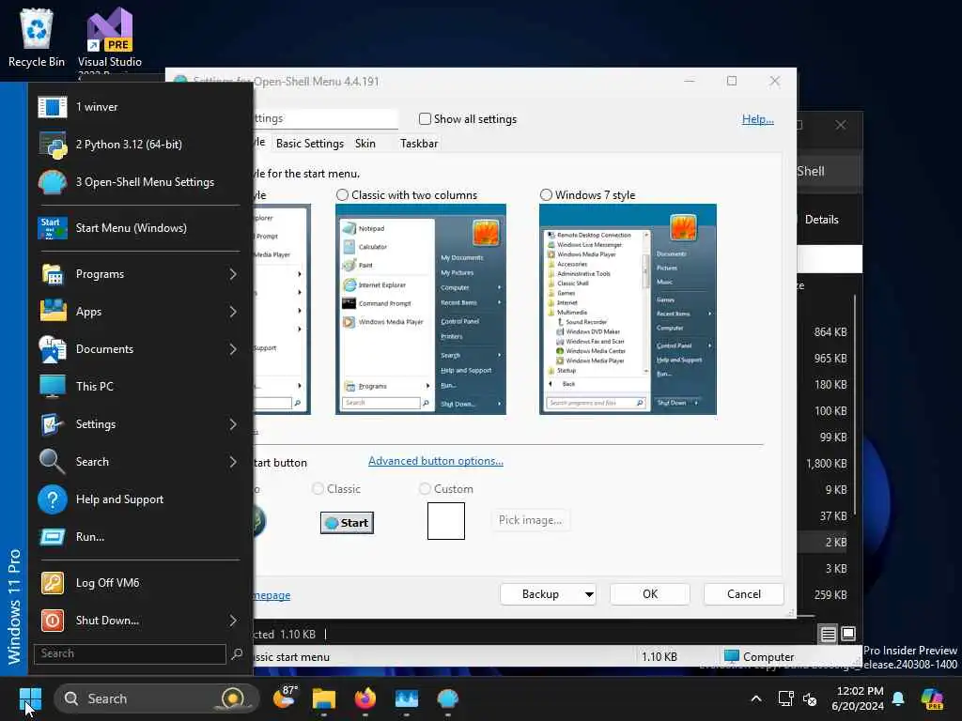This screenshot has width=962, height=721.
Task: Open File Explorer from taskbar
Action: point(324,698)
